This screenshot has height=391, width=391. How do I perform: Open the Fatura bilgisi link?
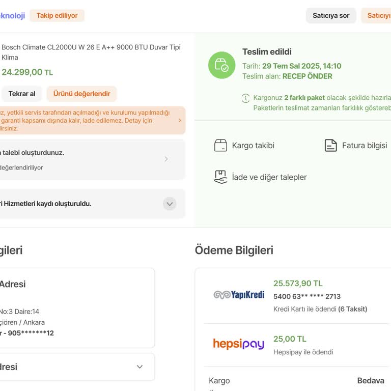coord(365,146)
